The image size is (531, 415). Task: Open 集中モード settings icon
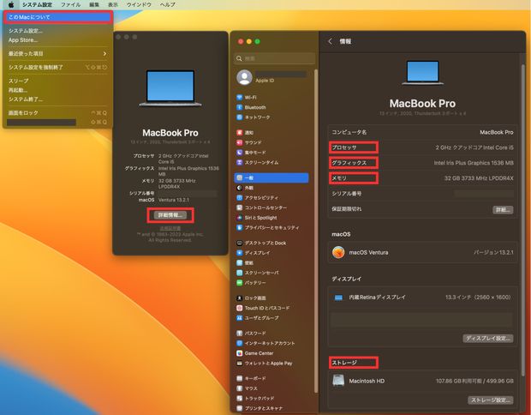(x=240, y=153)
